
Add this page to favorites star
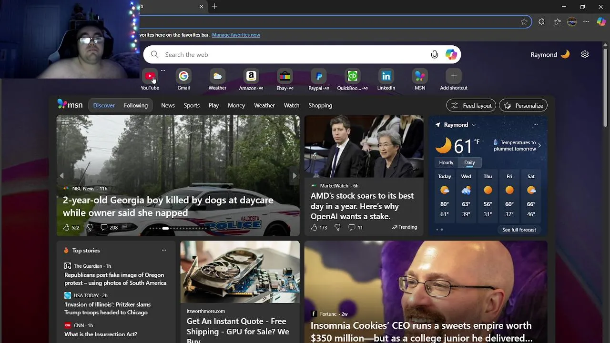(x=524, y=21)
